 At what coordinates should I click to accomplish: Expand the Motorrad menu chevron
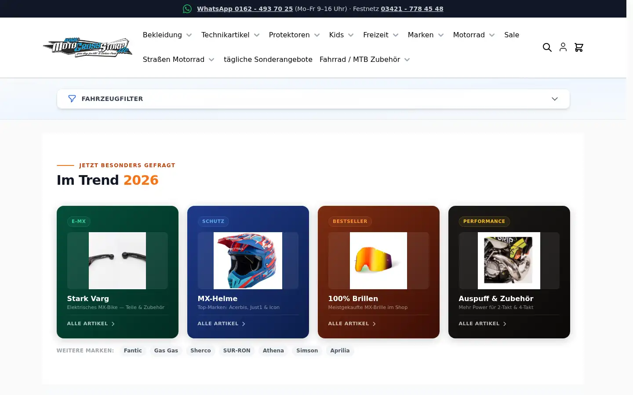tap(492, 35)
